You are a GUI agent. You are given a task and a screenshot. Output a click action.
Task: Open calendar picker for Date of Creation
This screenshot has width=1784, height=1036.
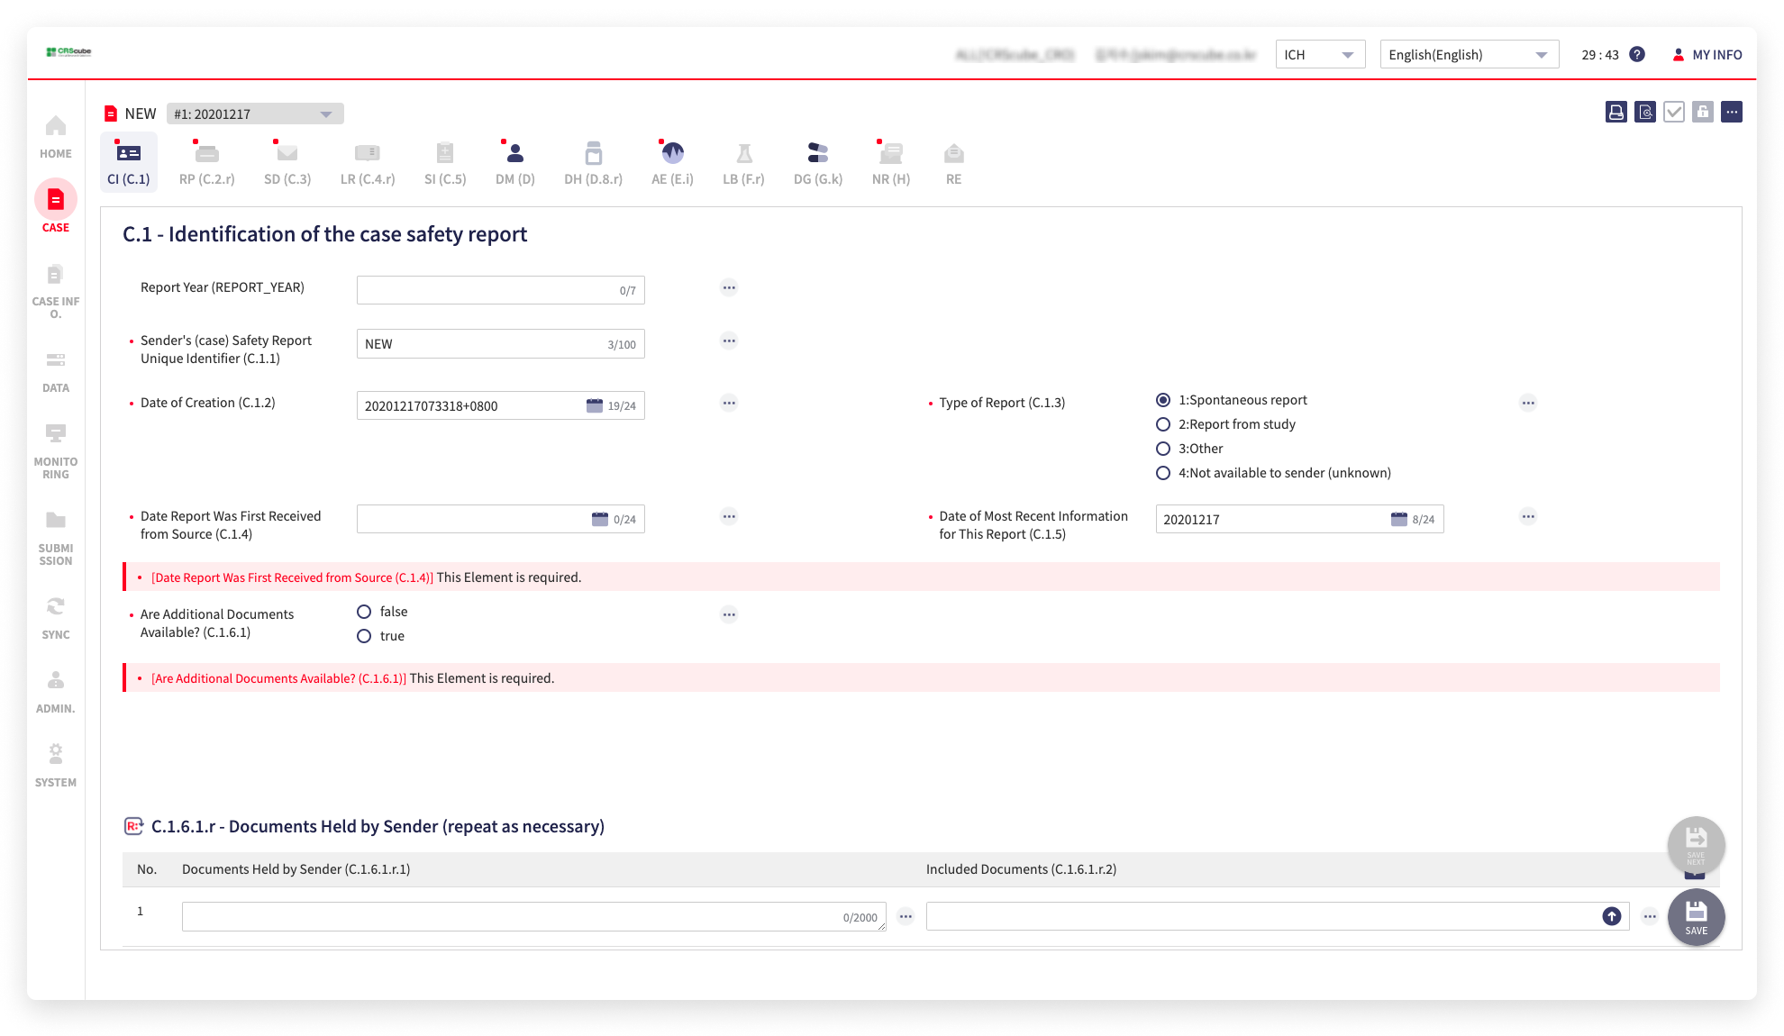click(x=595, y=406)
